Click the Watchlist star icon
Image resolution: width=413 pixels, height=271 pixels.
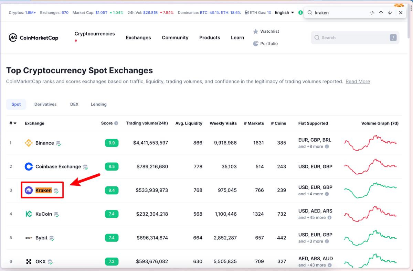[x=256, y=32]
